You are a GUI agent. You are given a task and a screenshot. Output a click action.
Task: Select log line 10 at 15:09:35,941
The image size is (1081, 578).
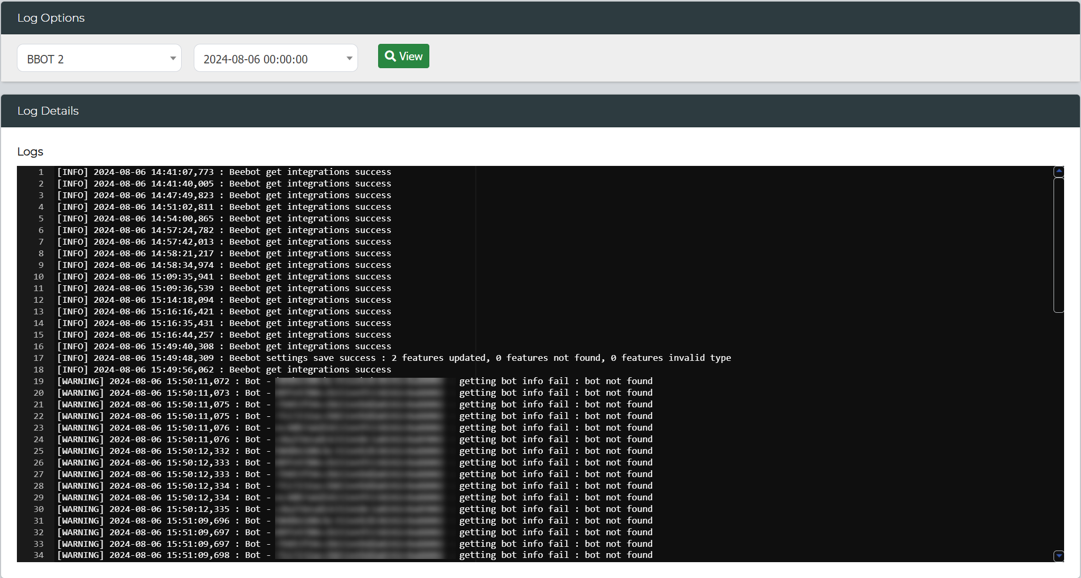click(x=224, y=276)
